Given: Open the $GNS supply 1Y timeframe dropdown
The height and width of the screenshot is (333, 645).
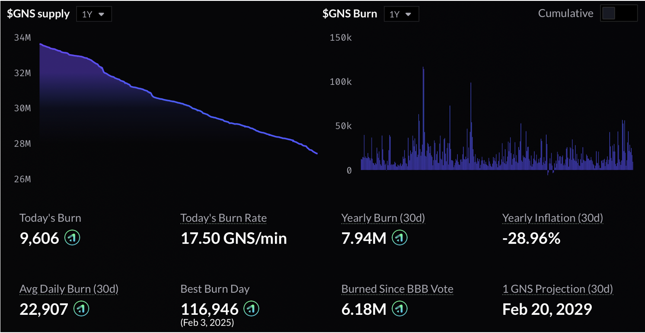Looking at the screenshot, I should [94, 14].
